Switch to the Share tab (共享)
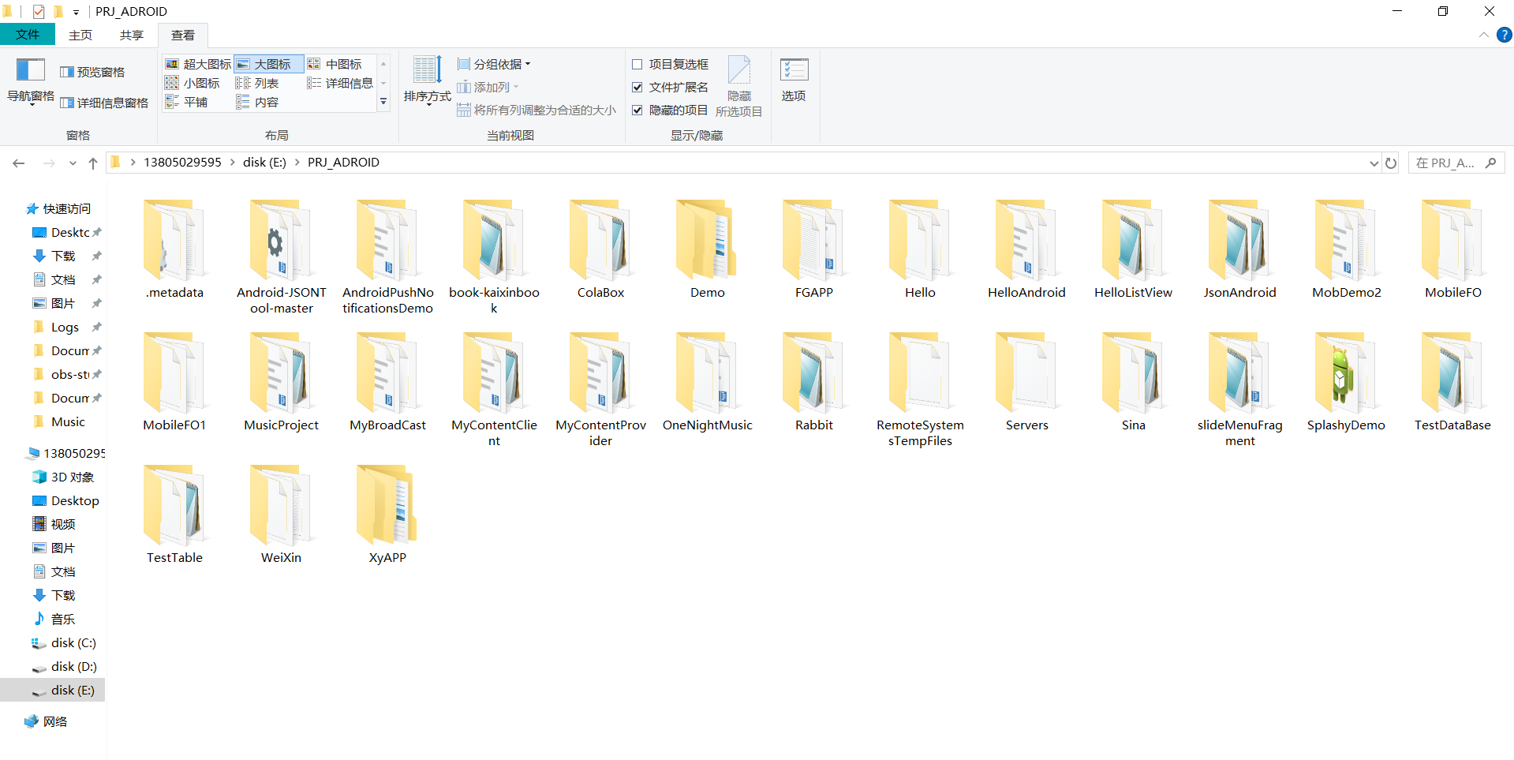This screenshot has height=760, width=1514. 132,35
